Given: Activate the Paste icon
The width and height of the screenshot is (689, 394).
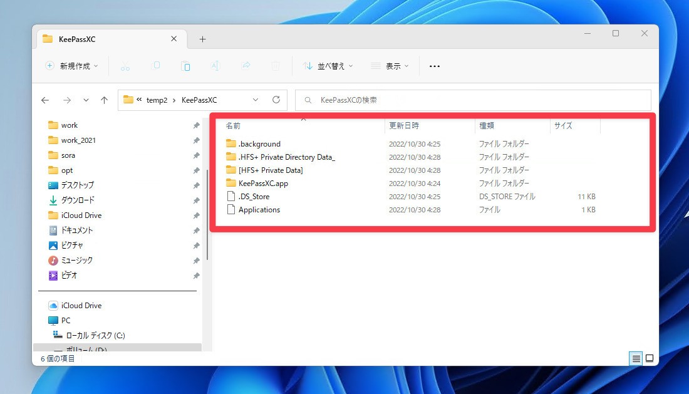Looking at the screenshot, I should 185,66.
